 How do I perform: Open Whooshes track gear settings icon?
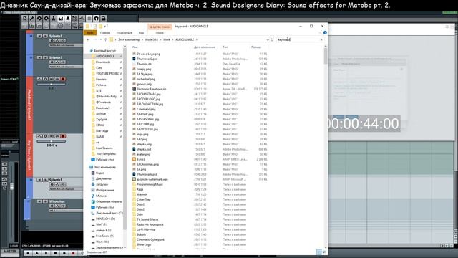[x=52, y=206]
